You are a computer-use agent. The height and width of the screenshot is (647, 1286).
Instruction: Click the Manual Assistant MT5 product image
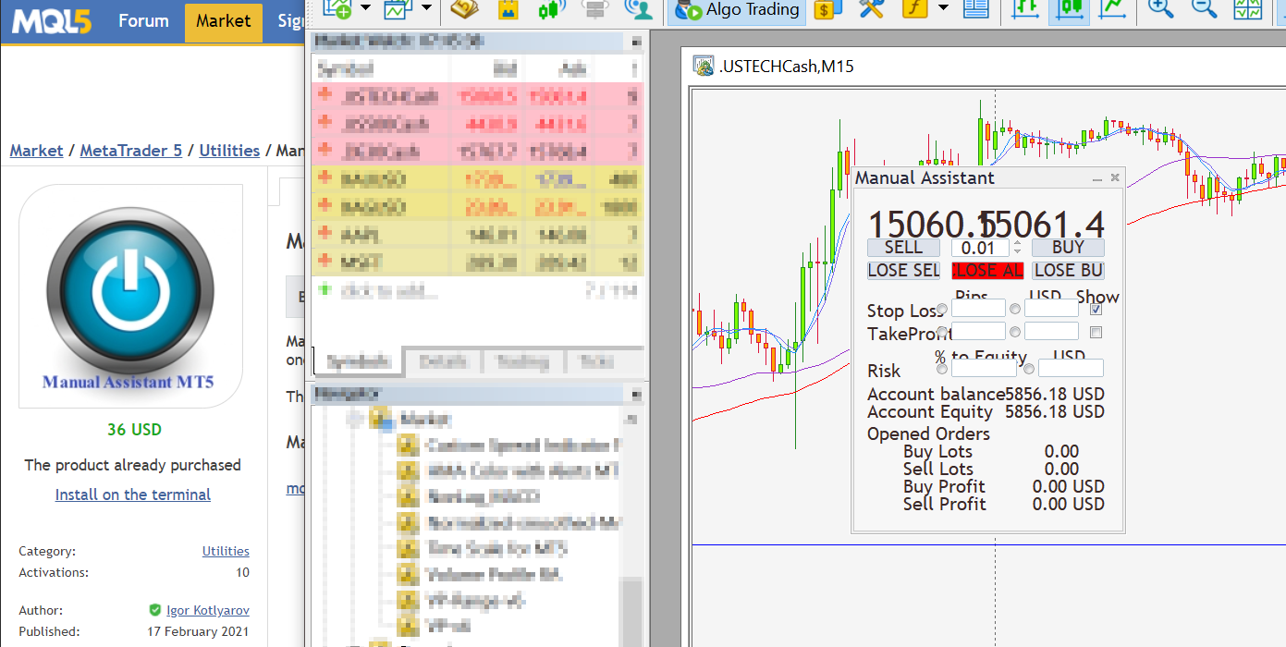130,296
